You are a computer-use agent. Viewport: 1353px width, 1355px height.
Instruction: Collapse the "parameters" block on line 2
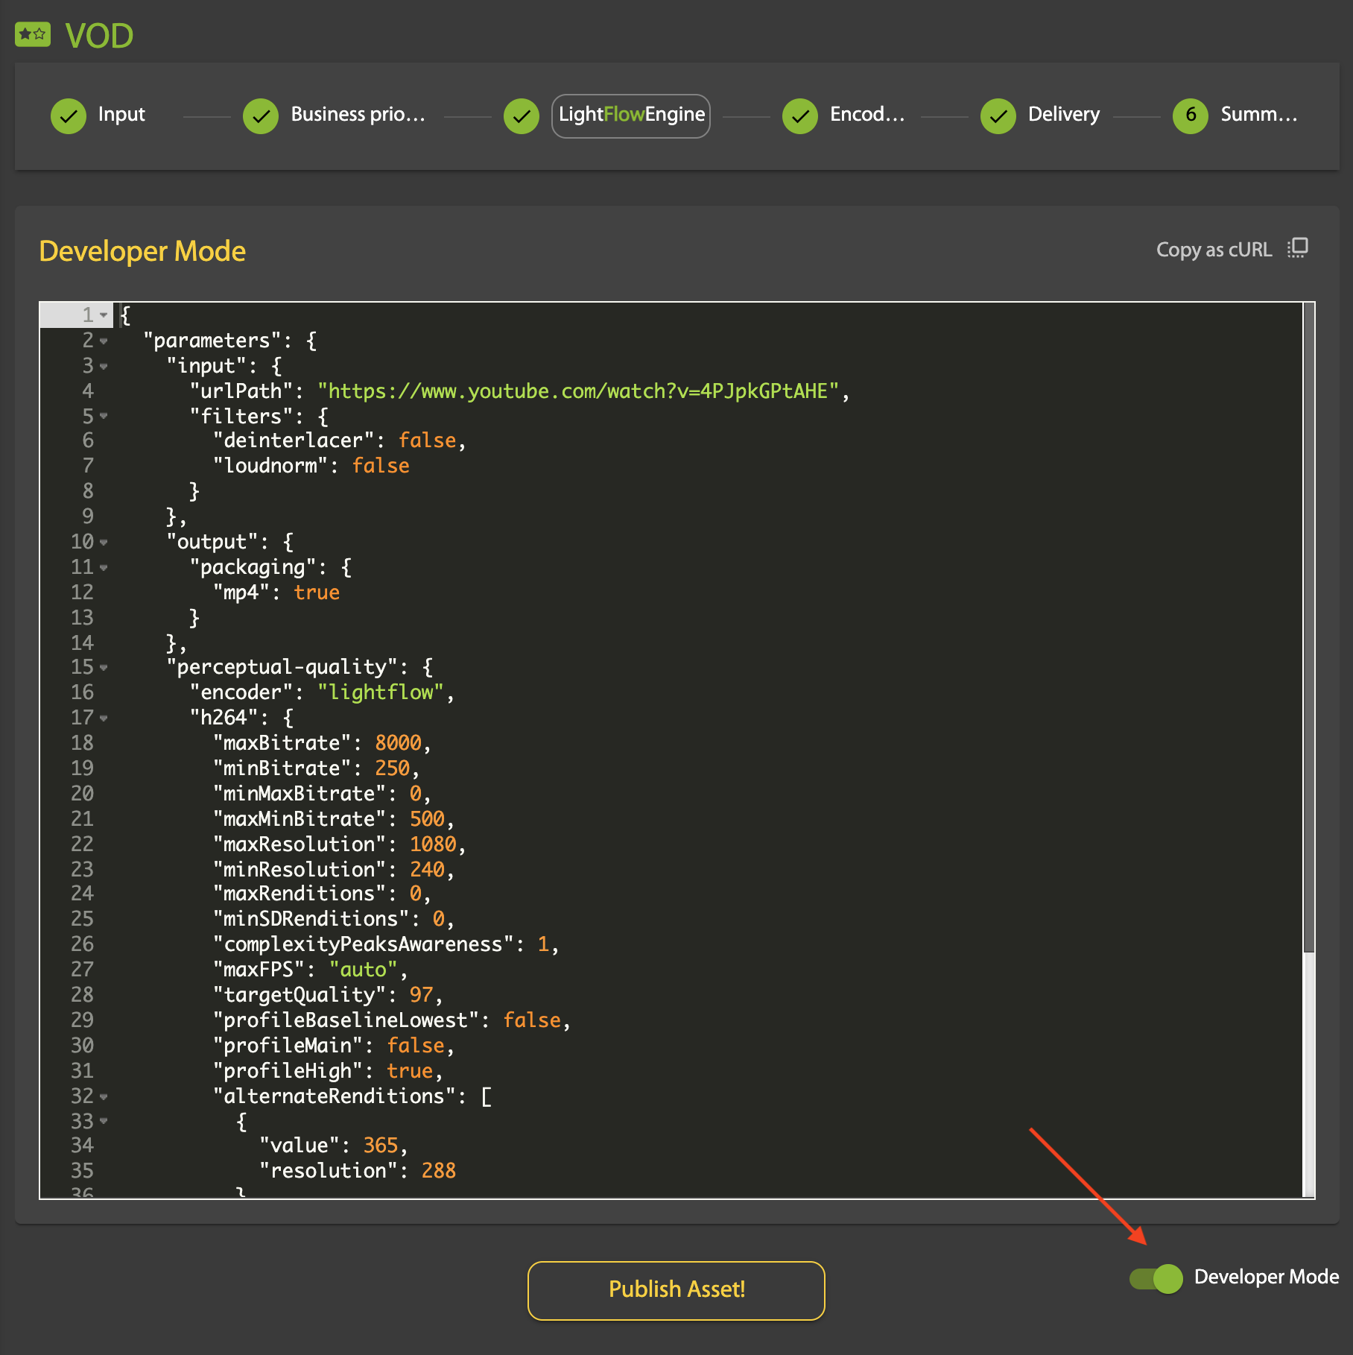pos(104,341)
